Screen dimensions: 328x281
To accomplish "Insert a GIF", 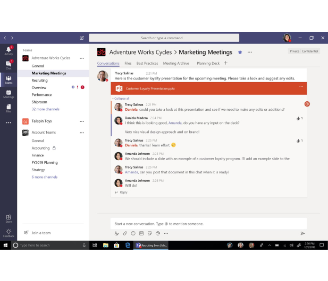I will [x=141, y=233].
